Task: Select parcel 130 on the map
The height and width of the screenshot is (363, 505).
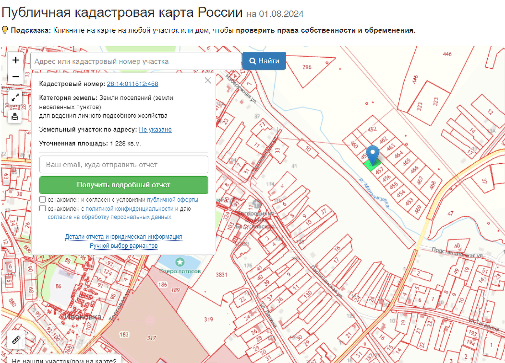Action: click(308, 294)
